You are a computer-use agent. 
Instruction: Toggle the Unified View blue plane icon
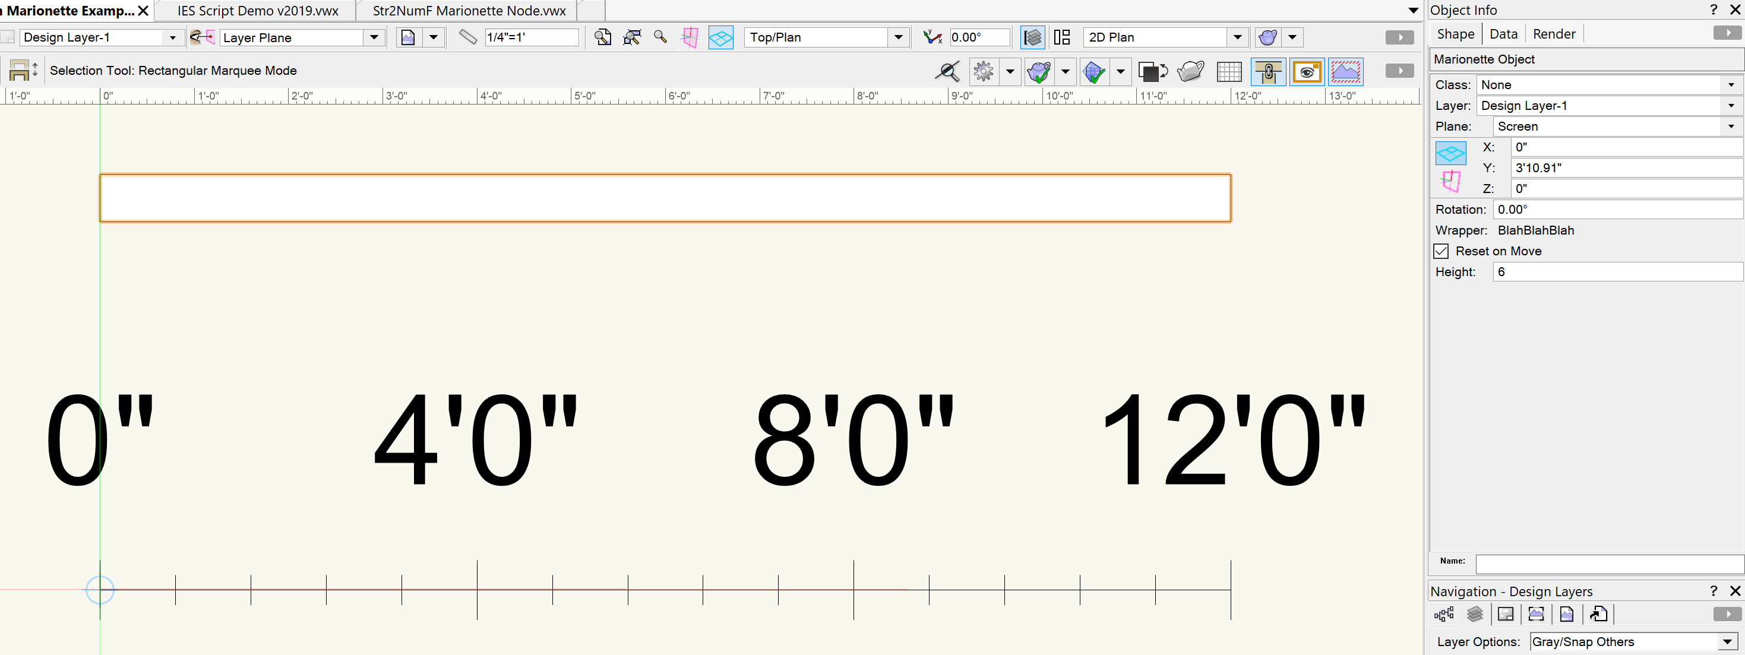tap(721, 37)
